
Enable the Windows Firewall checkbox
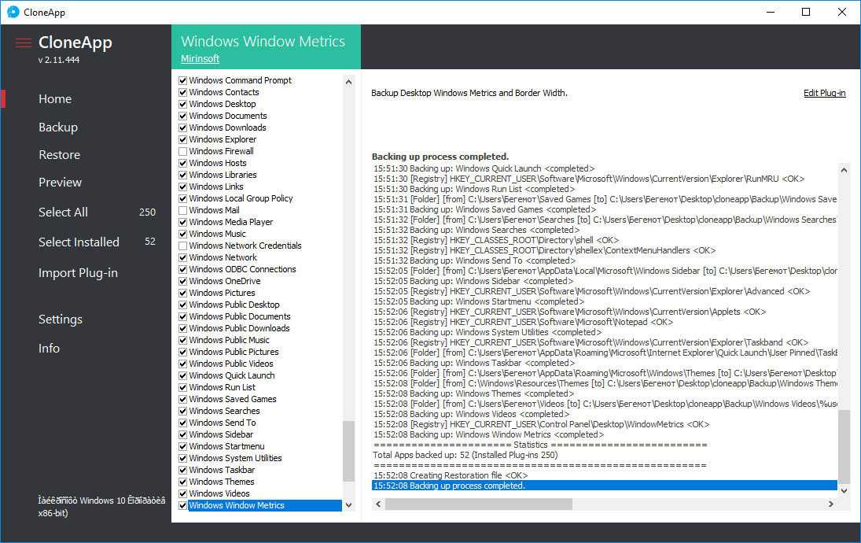[x=183, y=151]
